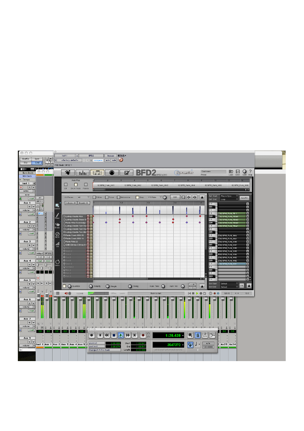Click the Gain knob icon in BFD2 header
This screenshot has width=304, height=431.
pyautogui.click(x=244, y=171)
